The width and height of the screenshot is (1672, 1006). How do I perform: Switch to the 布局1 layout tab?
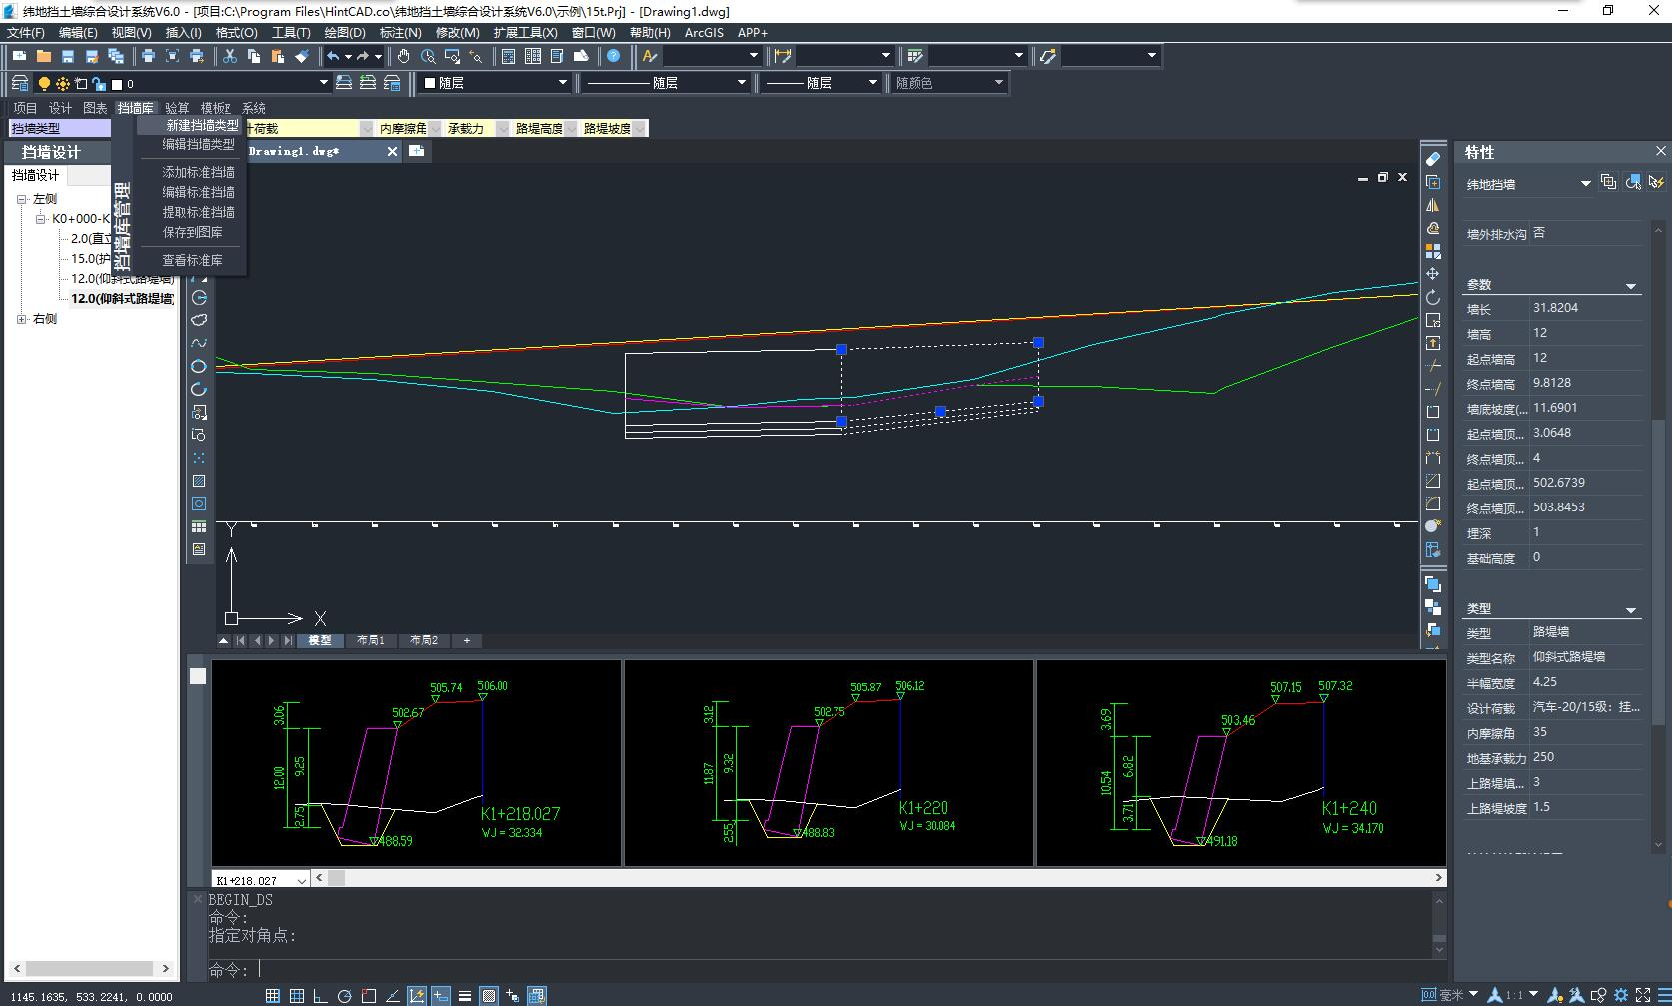370,640
